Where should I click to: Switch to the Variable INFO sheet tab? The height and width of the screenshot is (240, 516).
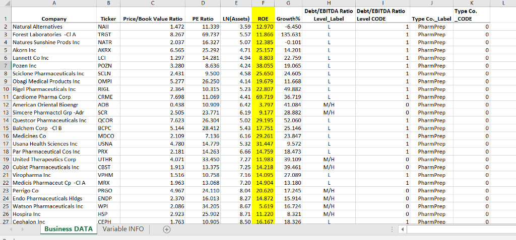123,229
